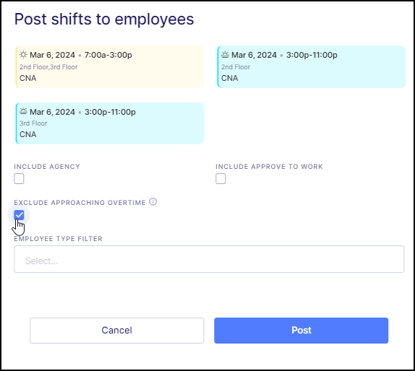415x371 pixels.
Task: Click the Employee Type Filter label
Action: pos(58,239)
